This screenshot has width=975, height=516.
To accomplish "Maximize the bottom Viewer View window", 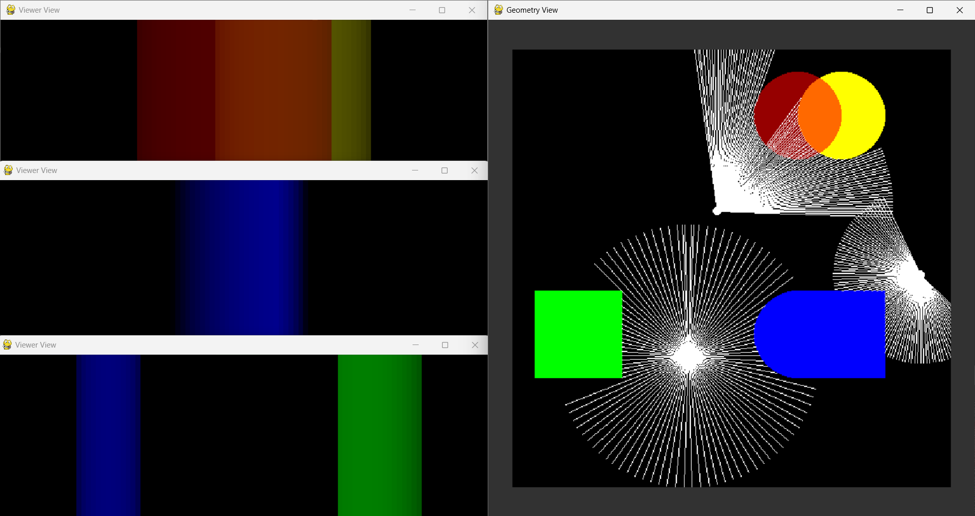I will point(445,345).
